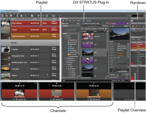This screenshot has width=146, height=113.
Task: Open Send Message tool in Navigator
Action: point(73,50)
